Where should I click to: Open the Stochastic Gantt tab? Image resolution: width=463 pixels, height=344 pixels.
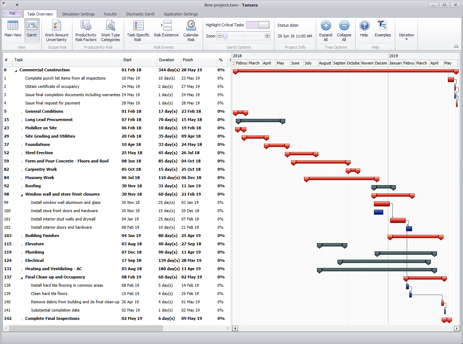click(x=140, y=14)
